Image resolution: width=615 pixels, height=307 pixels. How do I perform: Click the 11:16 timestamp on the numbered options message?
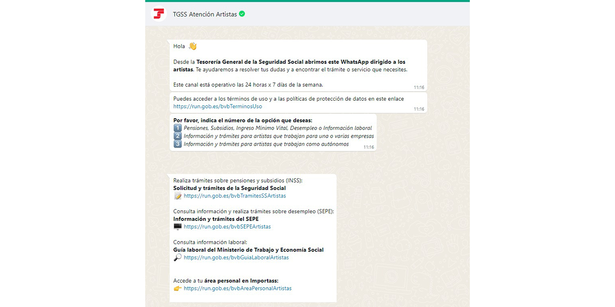(x=369, y=147)
